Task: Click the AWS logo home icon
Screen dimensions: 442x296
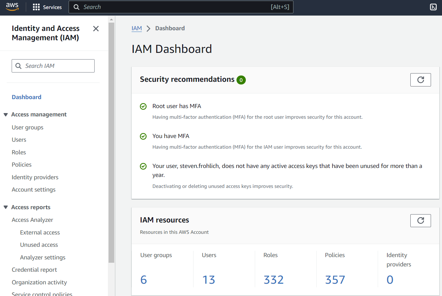Action: (x=12, y=7)
